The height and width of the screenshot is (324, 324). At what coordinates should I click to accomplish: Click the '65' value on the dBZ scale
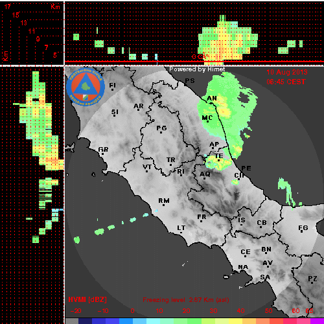[x=309, y=311]
